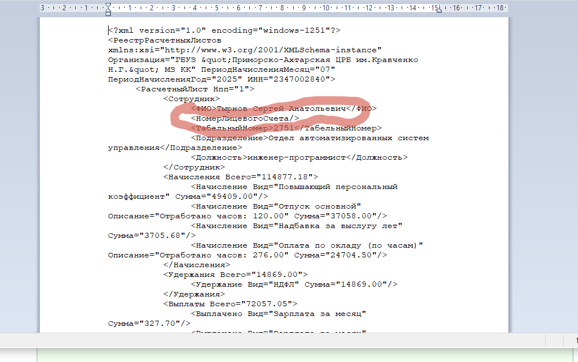This screenshot has width=578, height=362.
Task: Click the closing '</Начисления>' tag
Action: click(x=197, y=265)
